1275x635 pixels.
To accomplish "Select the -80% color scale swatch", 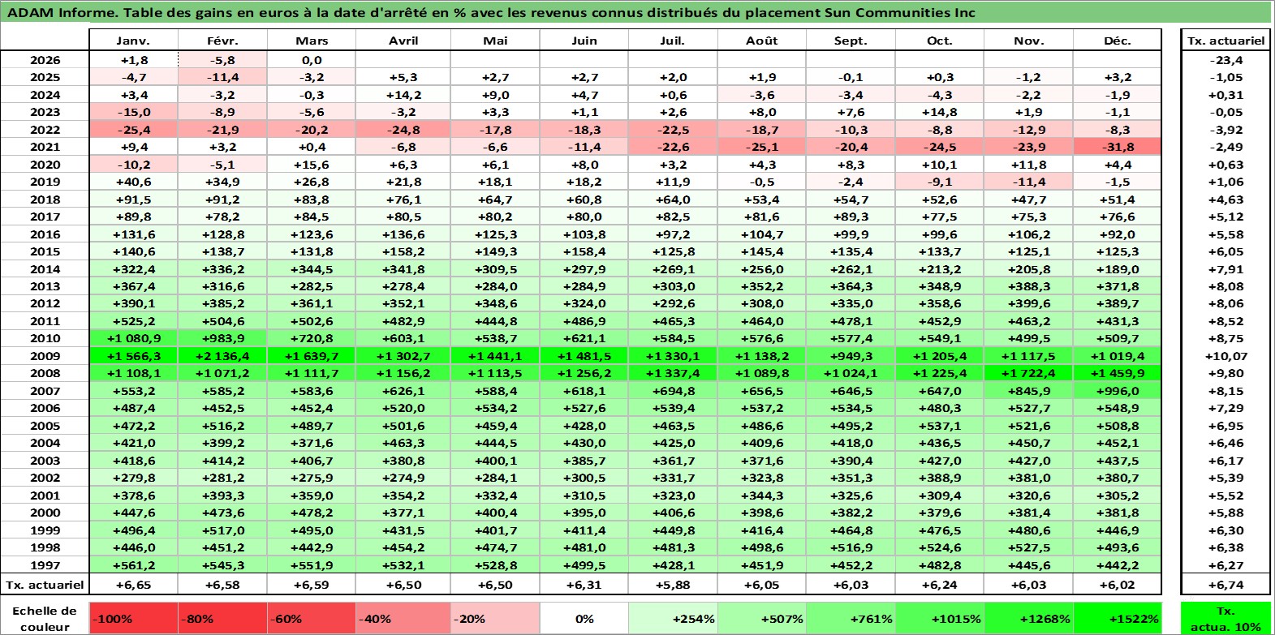I will [x=222, y=619].
